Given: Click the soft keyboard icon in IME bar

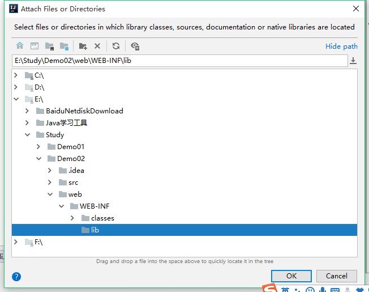Looking at the screenshot, I should tap(335, 290).
